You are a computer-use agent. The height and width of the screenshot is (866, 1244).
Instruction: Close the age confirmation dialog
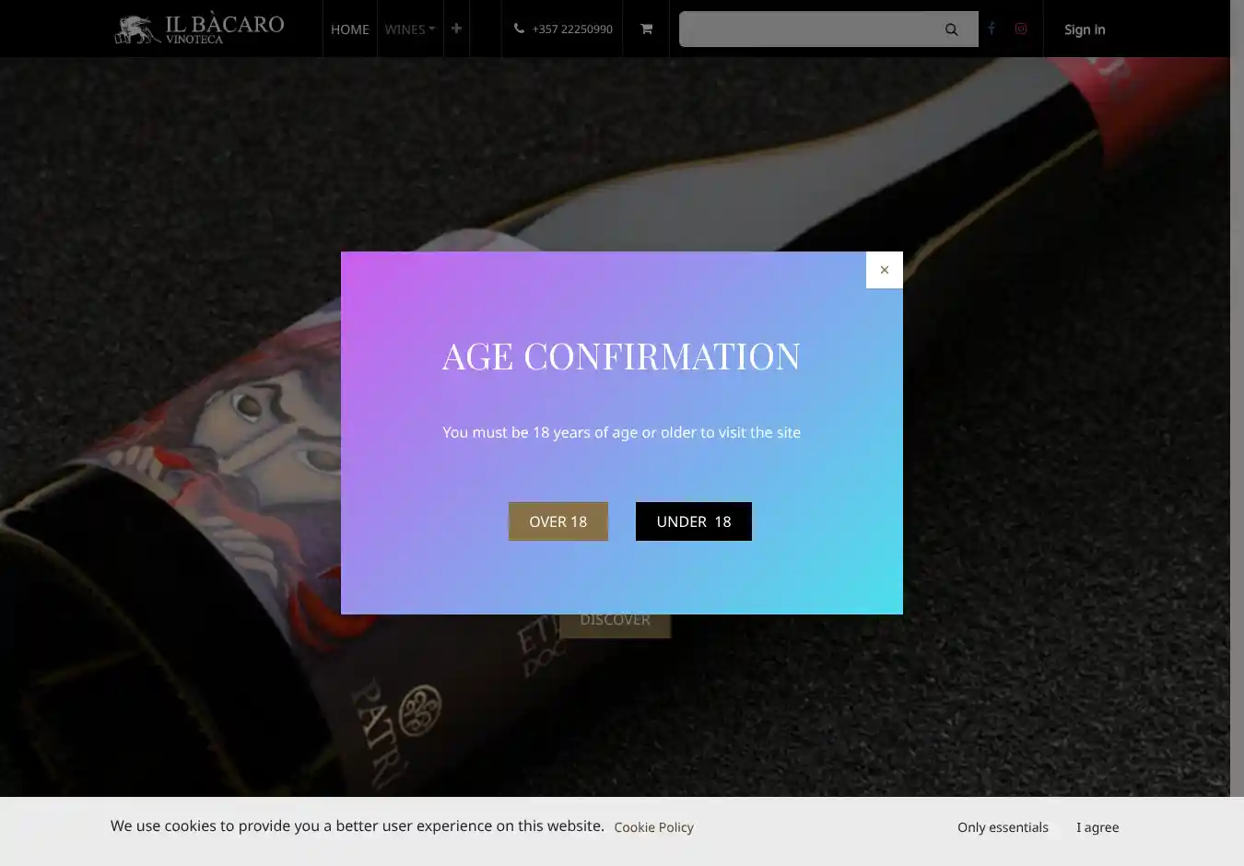pos(884,270)
